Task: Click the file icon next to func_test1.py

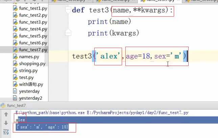Action: pos(15,8)
